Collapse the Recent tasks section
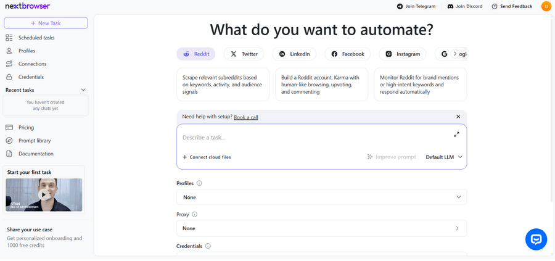 83,90
